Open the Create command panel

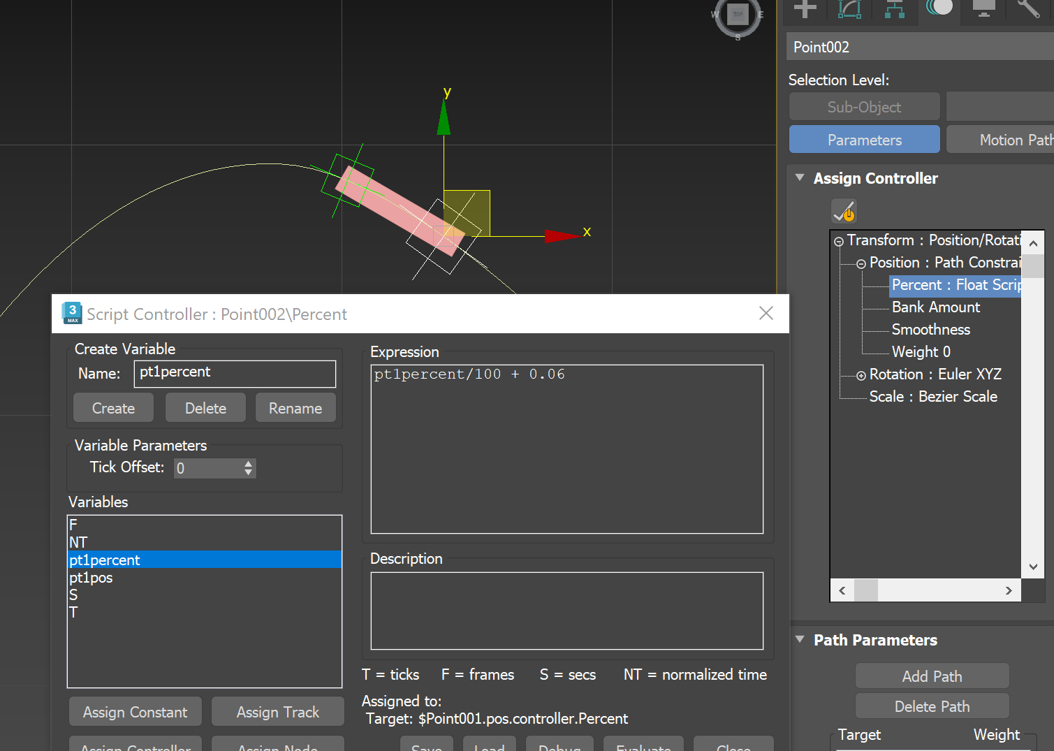(804, 9)
